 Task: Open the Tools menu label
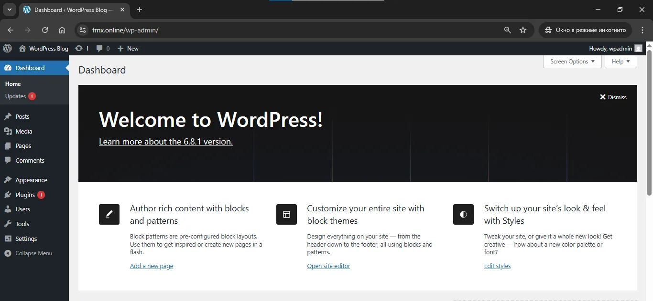[x=22, y=224]
